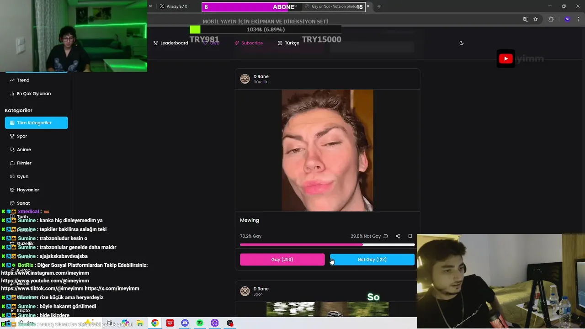Image resolution: width=585 pixels, height=329 pixels.
Task: Open the Leaderboard page
Action: pyautogui.click(x=170, y=43)
